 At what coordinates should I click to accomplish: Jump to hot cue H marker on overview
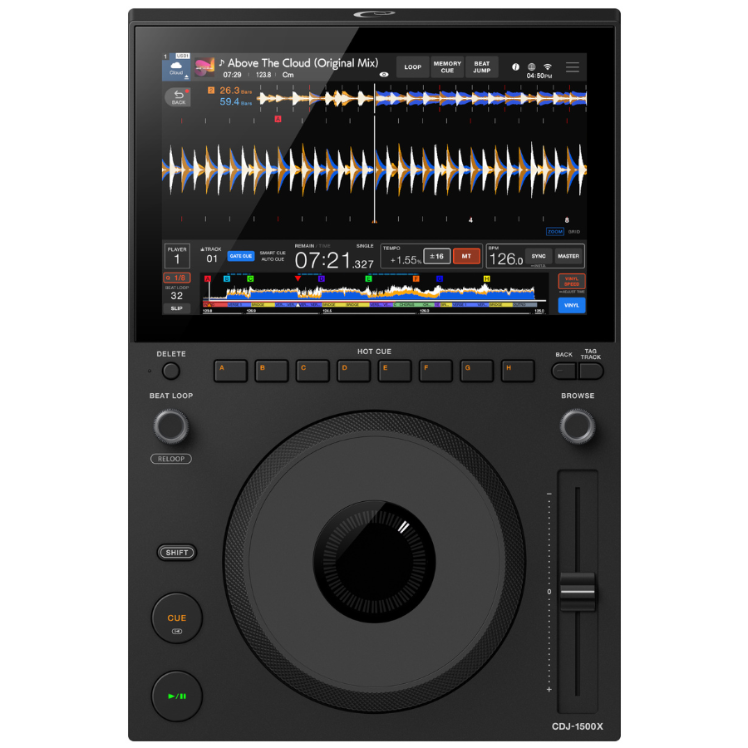pyautogui.click(x=486, y=278)
